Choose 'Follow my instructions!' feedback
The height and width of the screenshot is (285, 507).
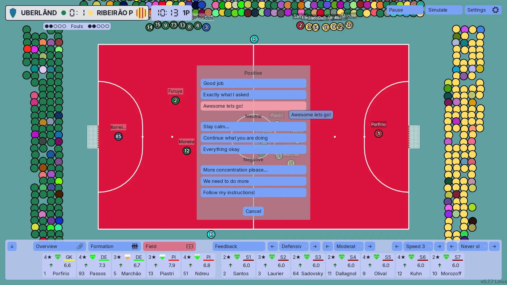pyautogui.click(x=253, y=193)
